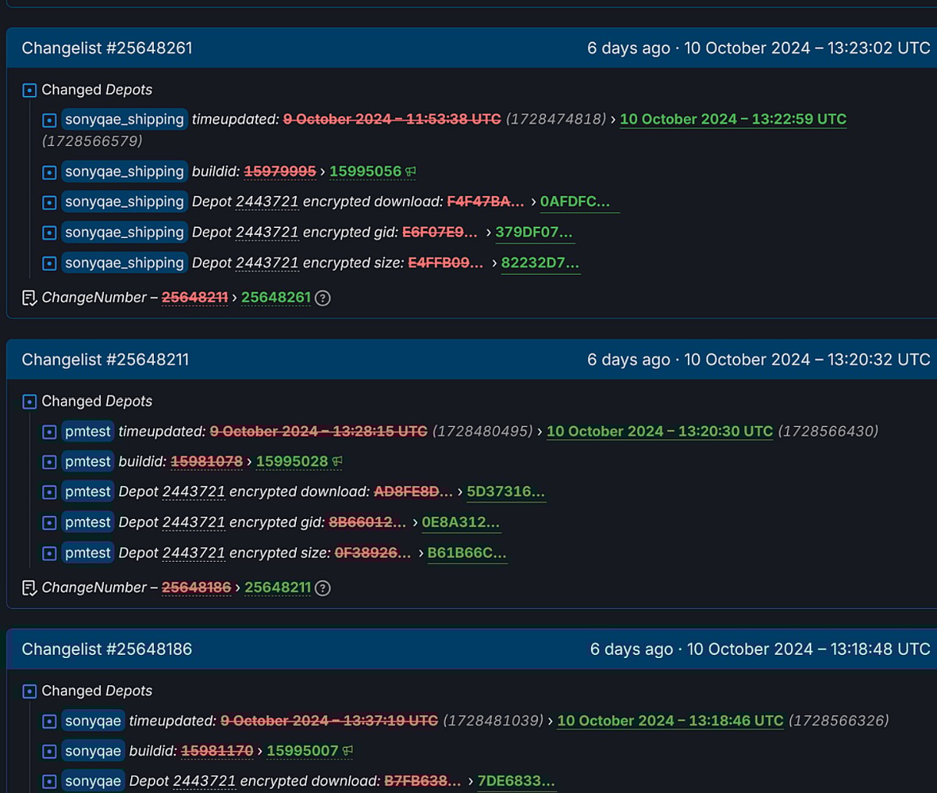Open the Changelist #25648186 header
937x793 pixels.
click(x=107, y=649)
